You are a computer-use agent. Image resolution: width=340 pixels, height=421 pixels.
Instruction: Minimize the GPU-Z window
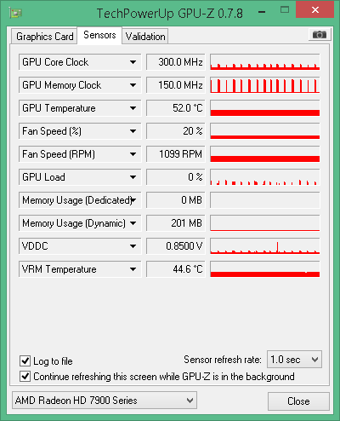(x=262, y=12)
